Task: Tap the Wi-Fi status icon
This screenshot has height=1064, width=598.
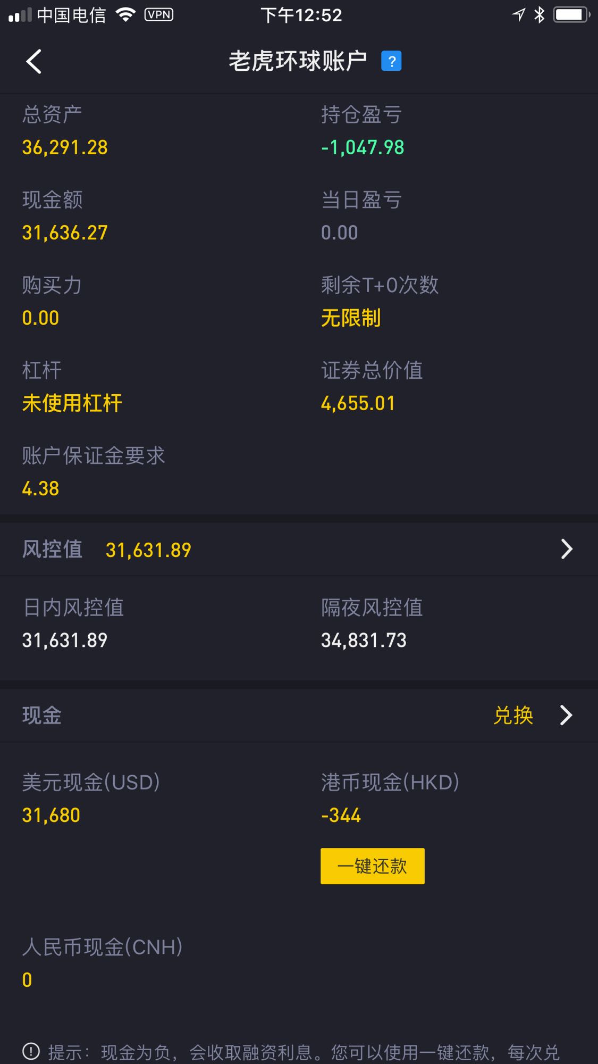Action: point(125,15)
